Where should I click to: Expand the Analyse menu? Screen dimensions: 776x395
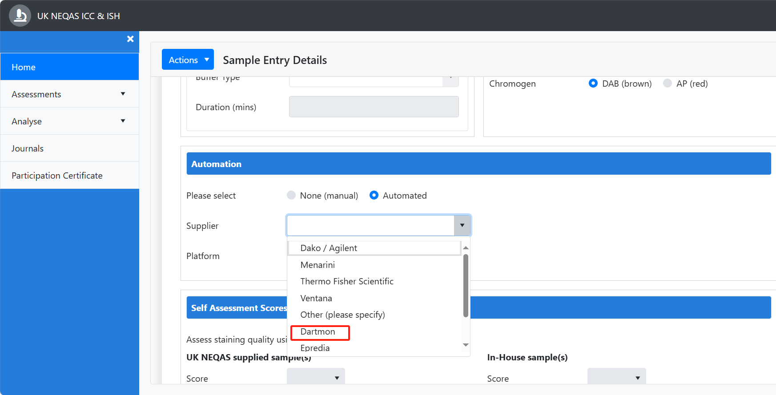pyautogui.click(x=69, y=121)
